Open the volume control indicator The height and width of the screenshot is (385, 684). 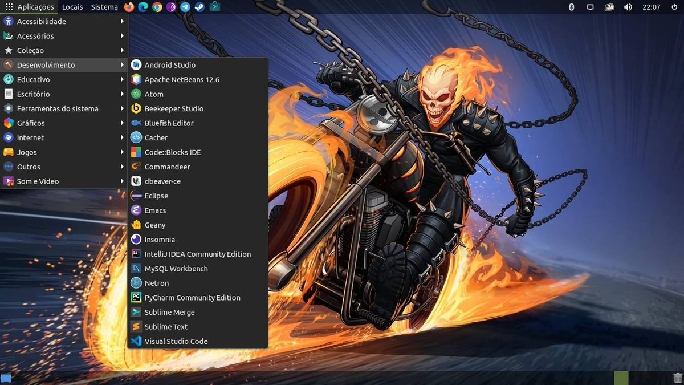pyautogui.click(x=628, y=7)
